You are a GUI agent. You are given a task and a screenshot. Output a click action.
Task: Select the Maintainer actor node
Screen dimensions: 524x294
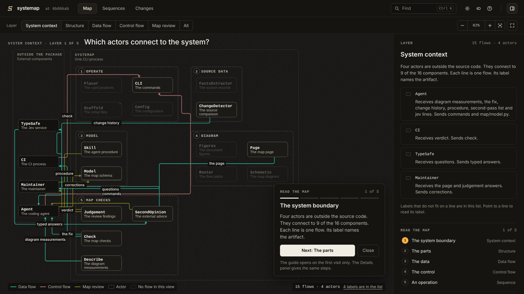(x=38, y=187)
